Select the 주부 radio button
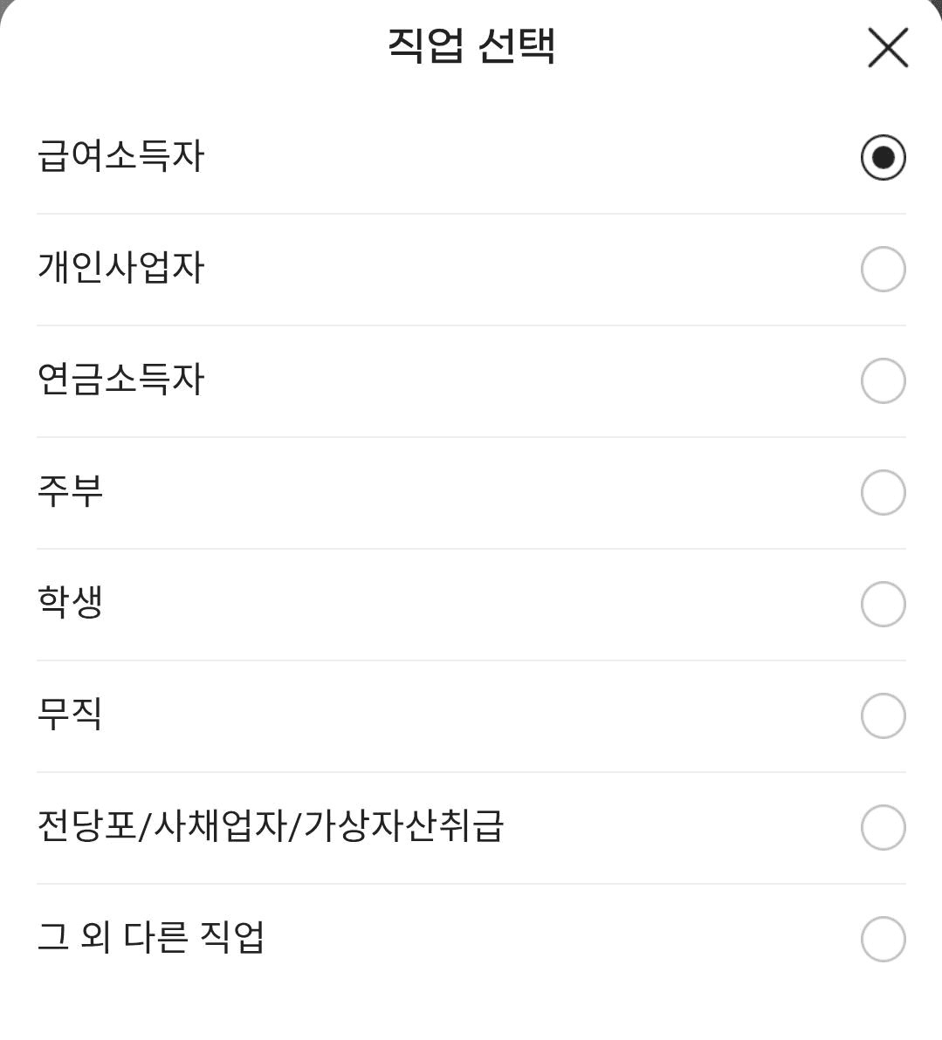This screenshot has width=942, height=1040. click(x=883, y=493)
